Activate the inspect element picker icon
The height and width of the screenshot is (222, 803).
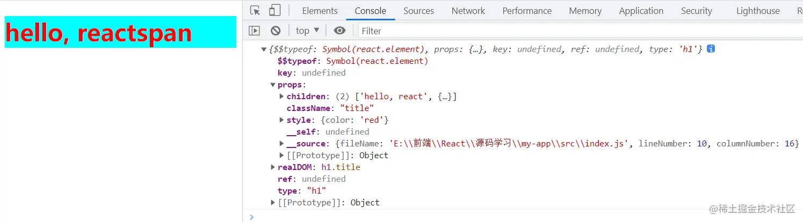(255, 11)
